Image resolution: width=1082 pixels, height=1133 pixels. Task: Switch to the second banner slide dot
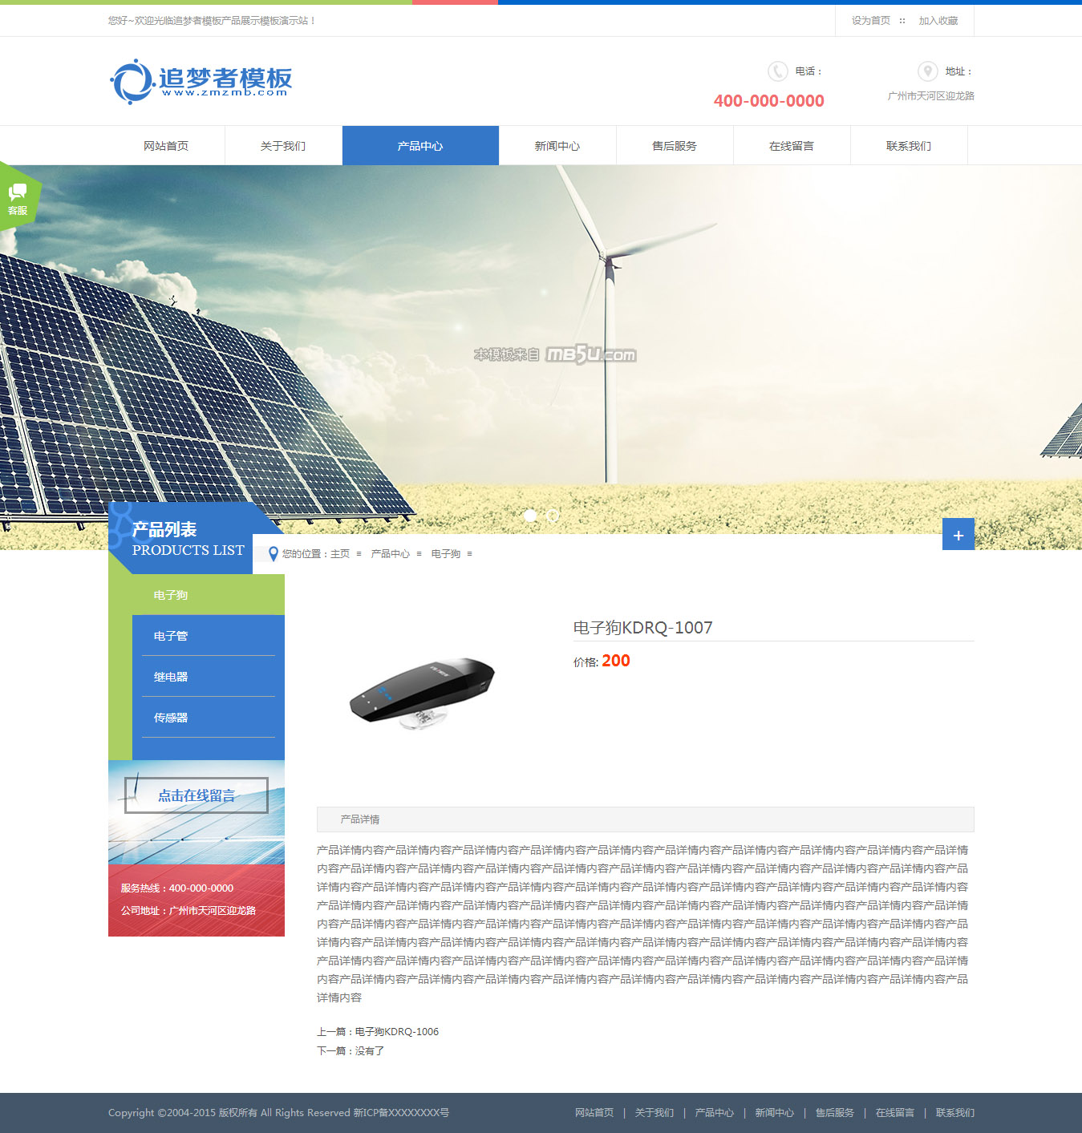pyautogui.click(x=553, y=516)
